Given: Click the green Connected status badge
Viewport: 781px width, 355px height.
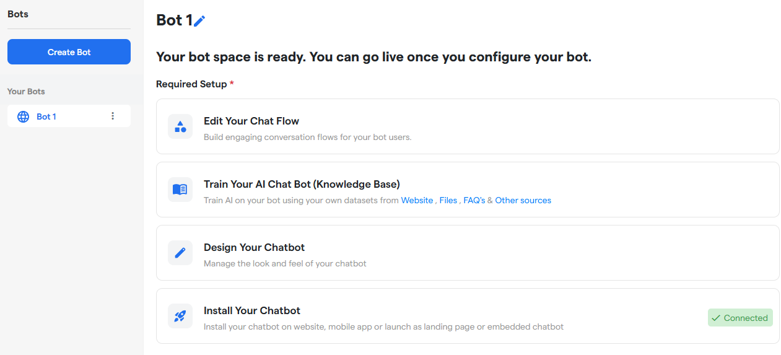Looking at the screenshot, I should click(740, 318).
